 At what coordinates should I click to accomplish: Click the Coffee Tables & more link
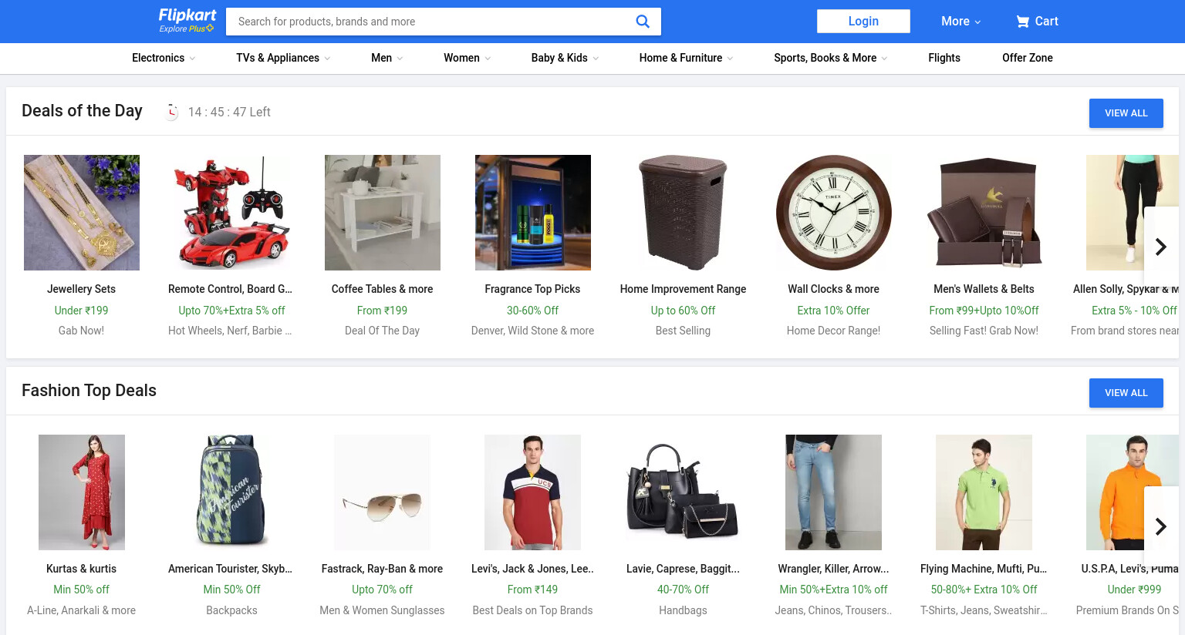pos(383,289)
